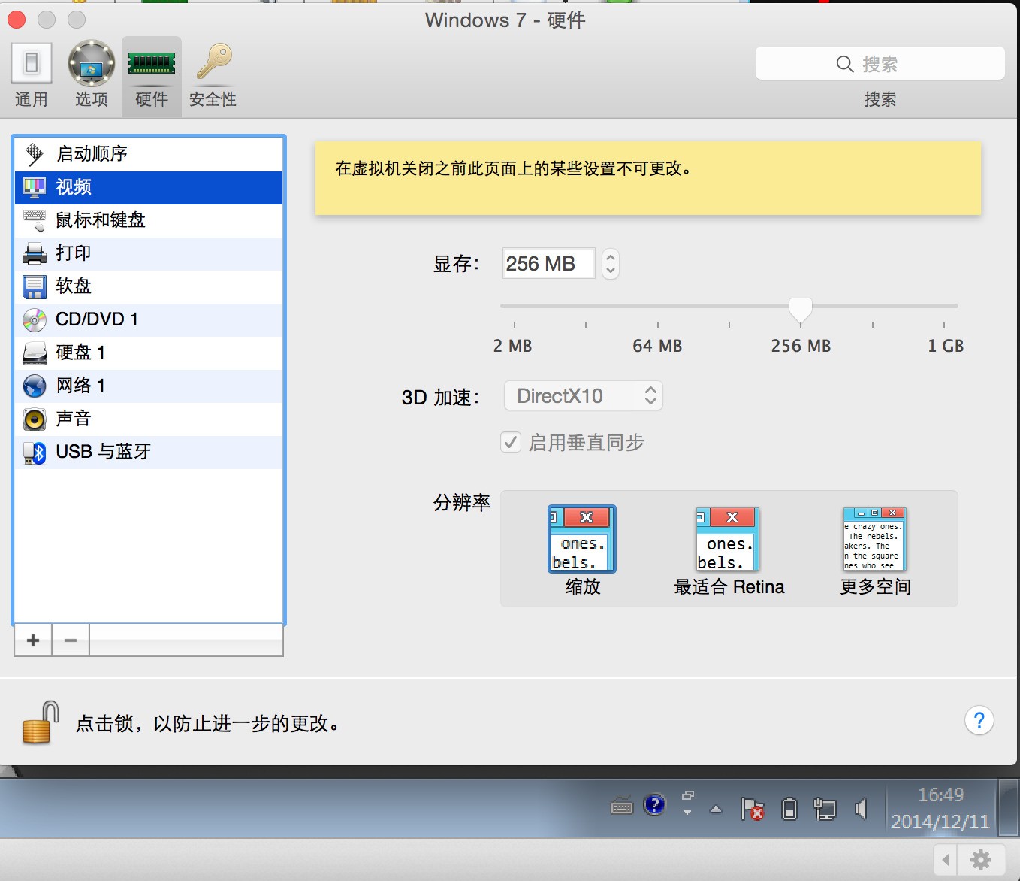The width and height of the screenshot is (1020, 881).
Task: Choose the 缩放 resolution option
Action: pyautogui.click(x=582, y=550)
